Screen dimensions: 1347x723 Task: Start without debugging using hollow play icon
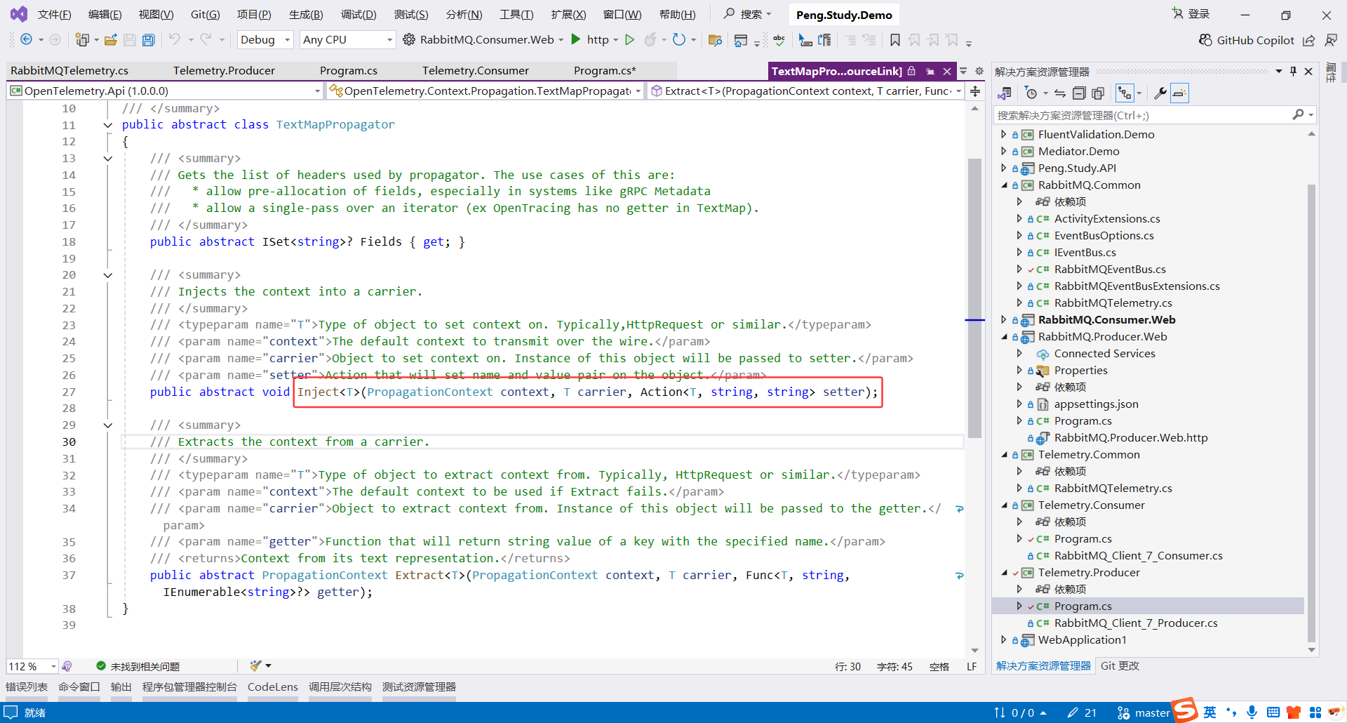coord(629,39)
